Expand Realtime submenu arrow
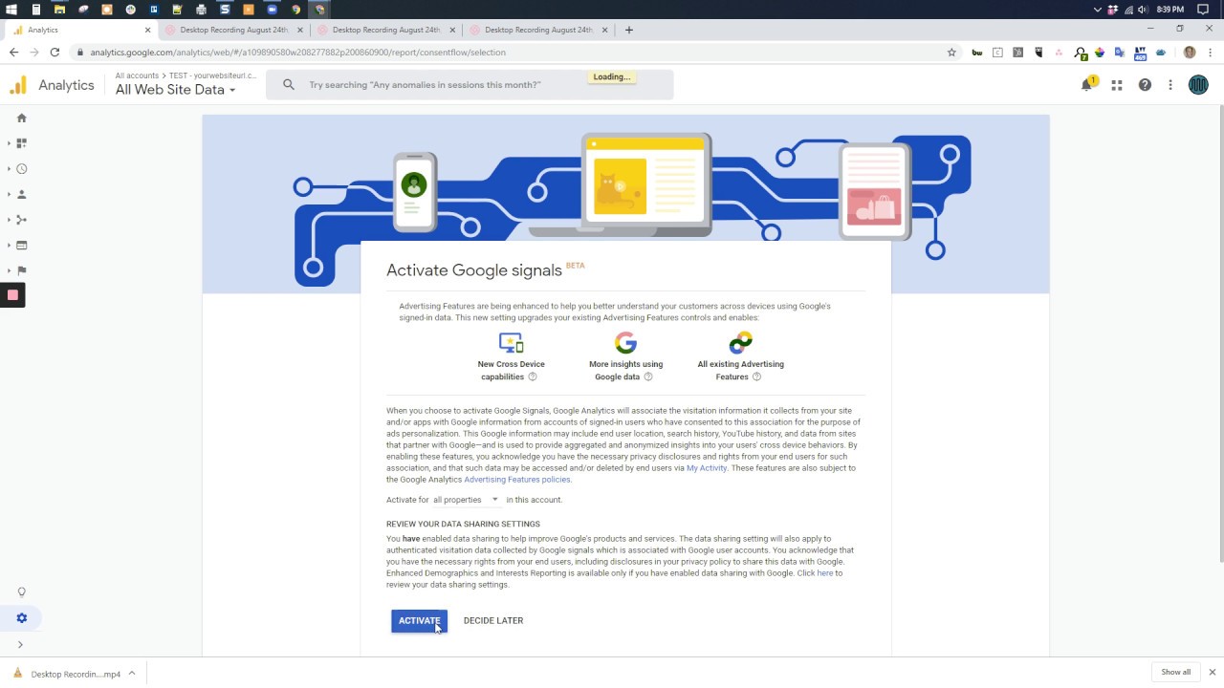Viewport: 1224px width, 688px height. (x=9, y=169)
